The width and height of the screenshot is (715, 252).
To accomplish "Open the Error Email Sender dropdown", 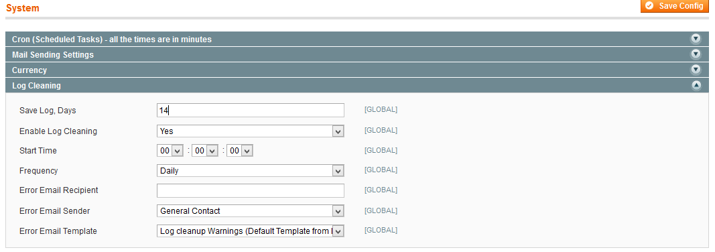I will point(251,211).
